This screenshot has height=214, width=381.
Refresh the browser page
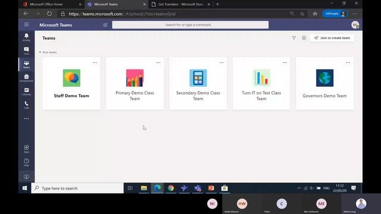[49, 14]
